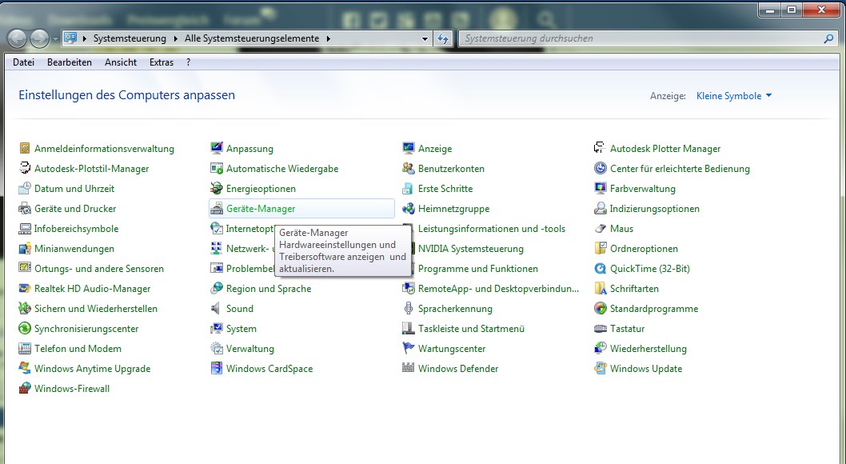Click the Maus mouse icon

pyautogui.click(x=600, y=228)
